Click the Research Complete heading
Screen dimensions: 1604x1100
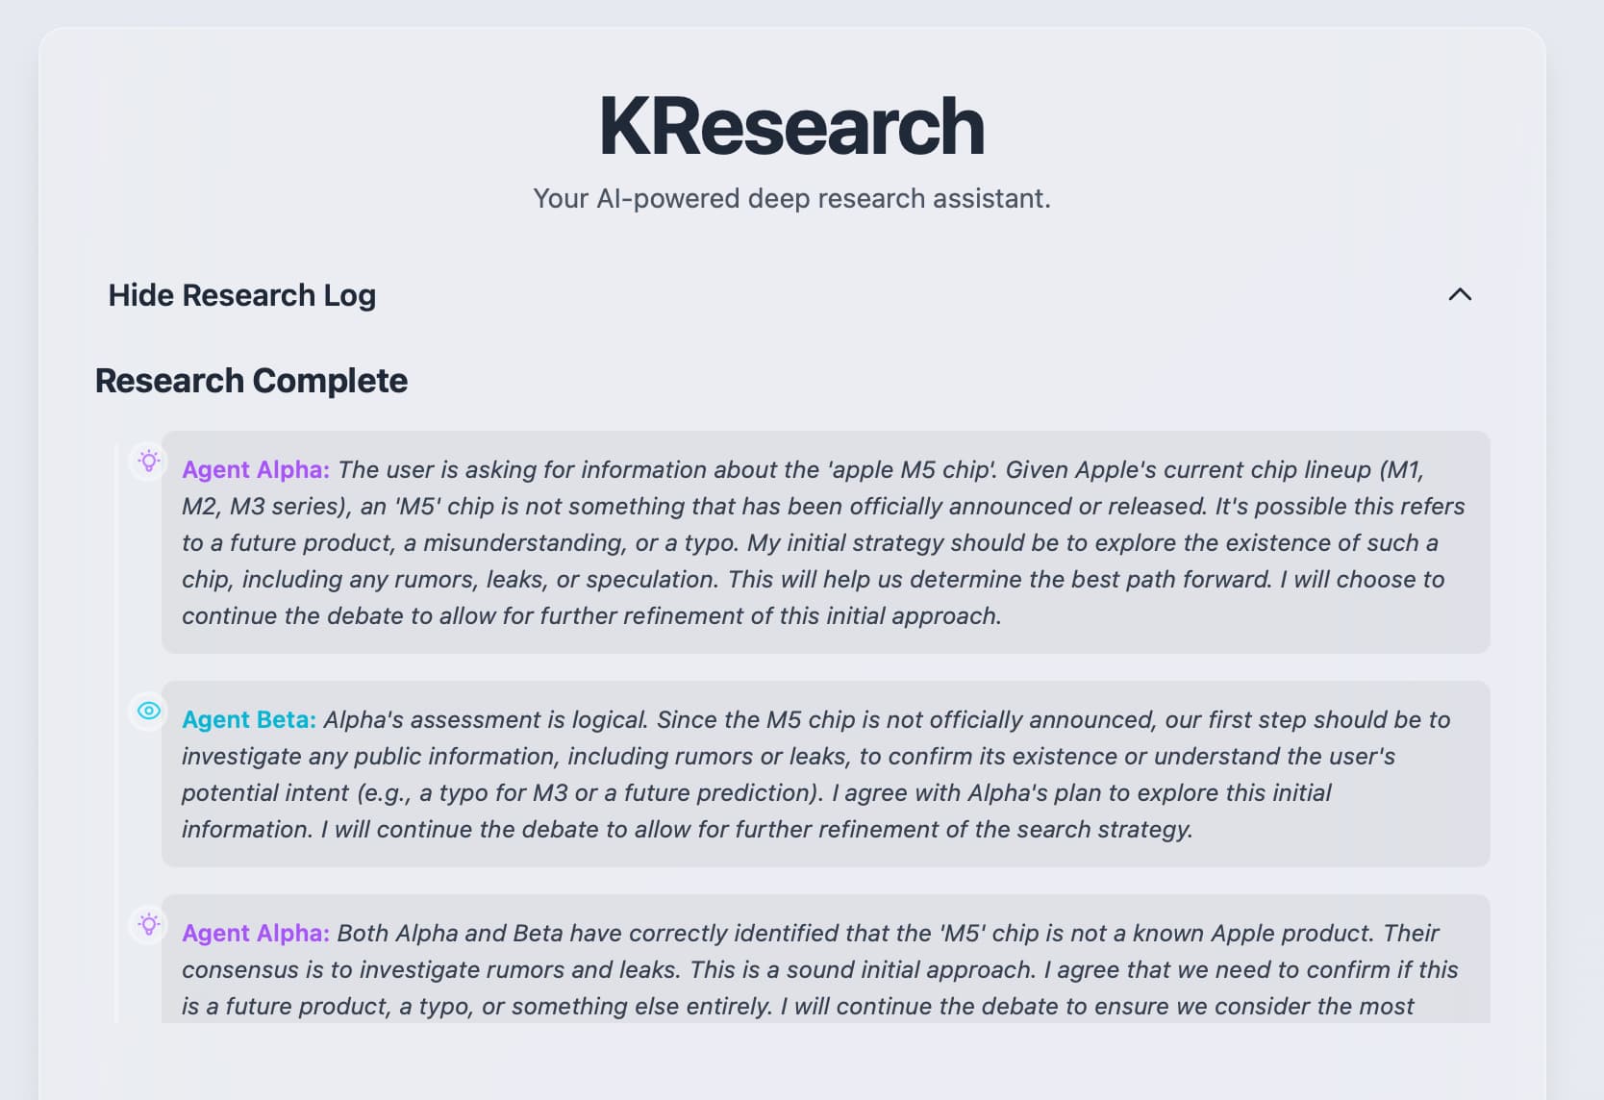point(251,381)
